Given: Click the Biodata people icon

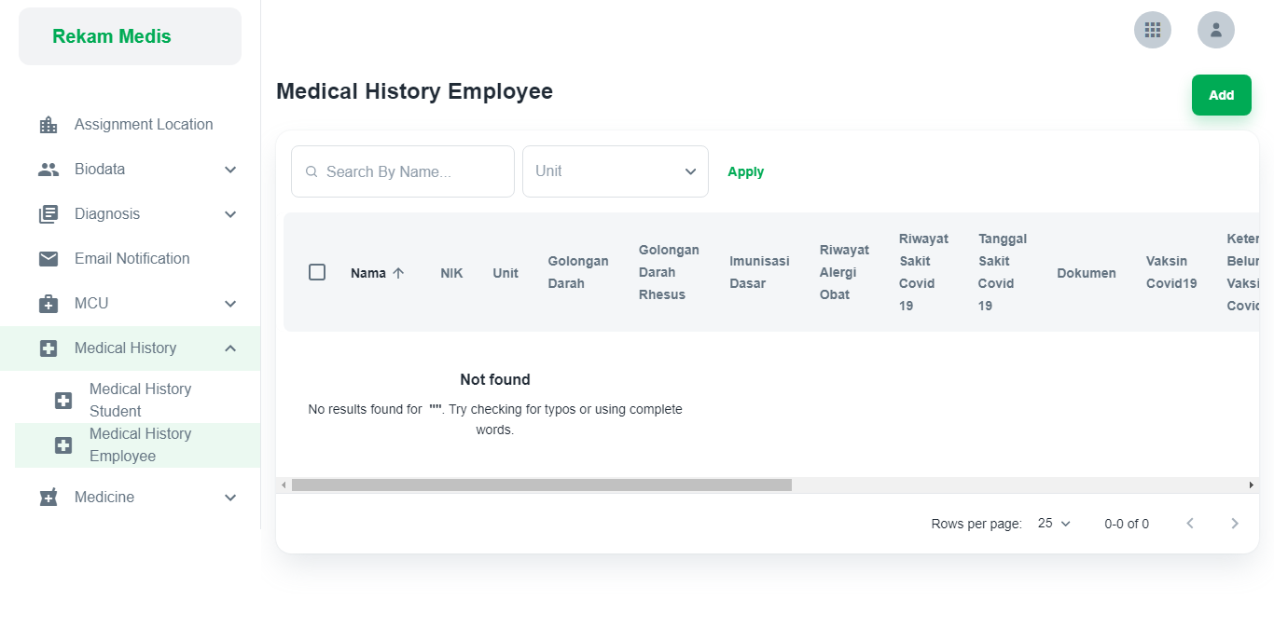Looking at the screenshot, I should pos(48,169).
